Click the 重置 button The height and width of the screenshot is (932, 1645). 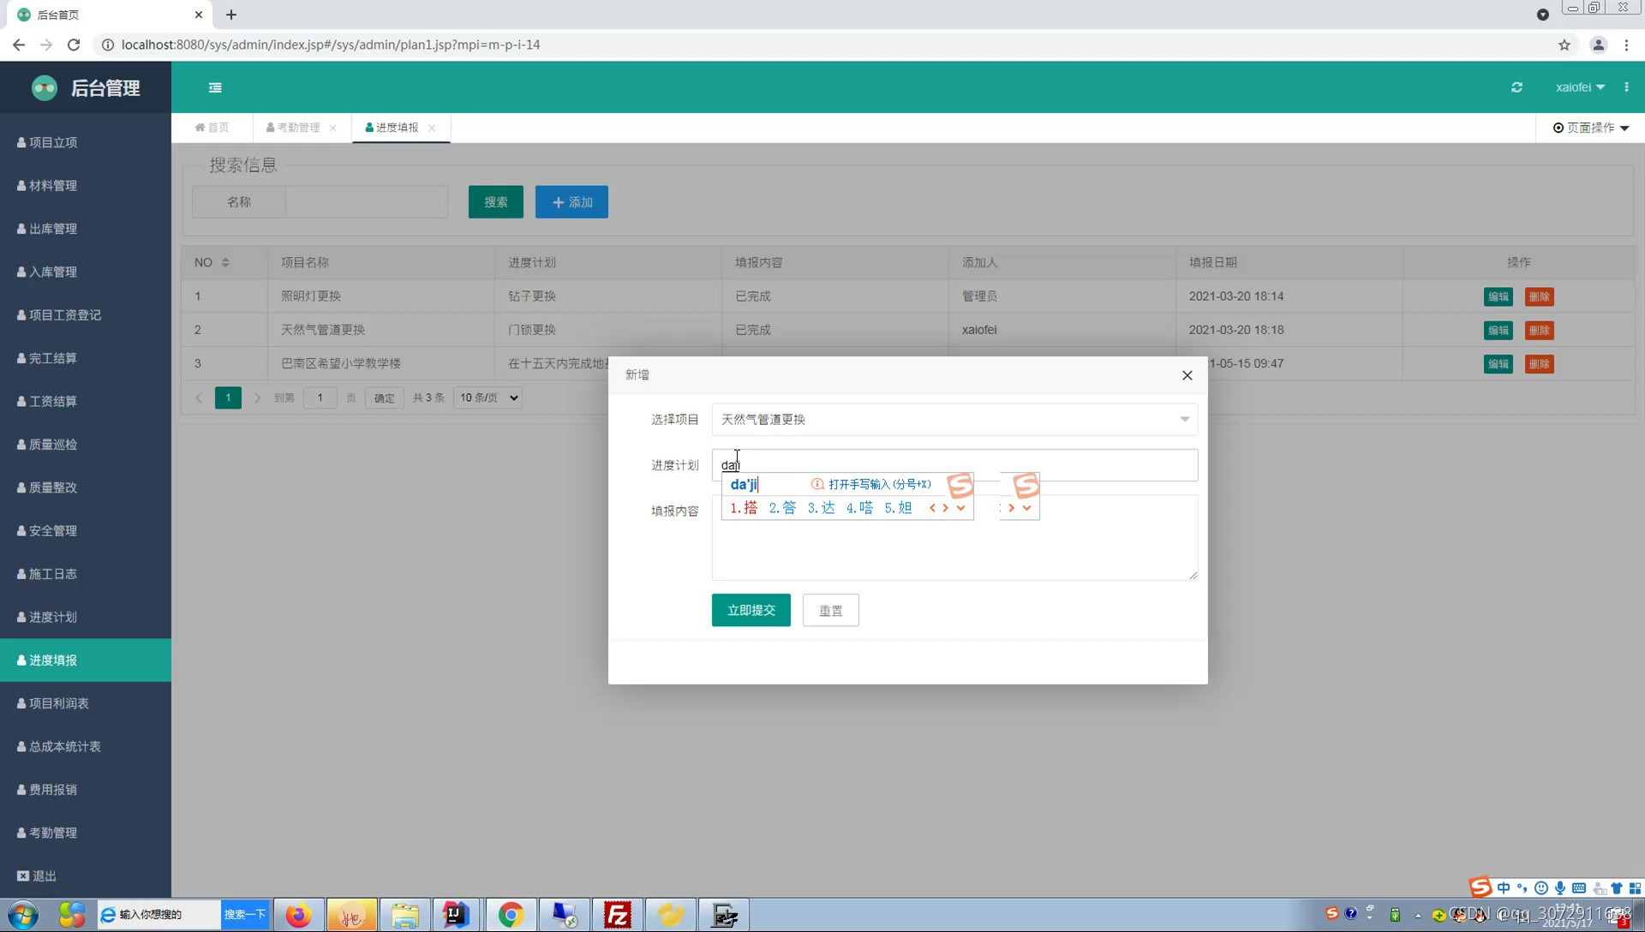[x=830, y=610]
